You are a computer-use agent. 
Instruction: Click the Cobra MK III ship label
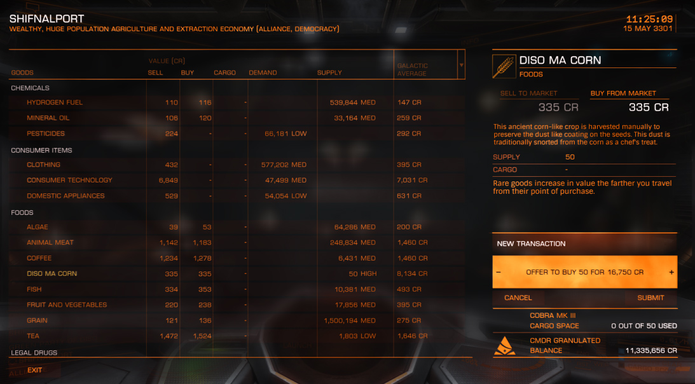pyautogui.click(x=553, y=316)
